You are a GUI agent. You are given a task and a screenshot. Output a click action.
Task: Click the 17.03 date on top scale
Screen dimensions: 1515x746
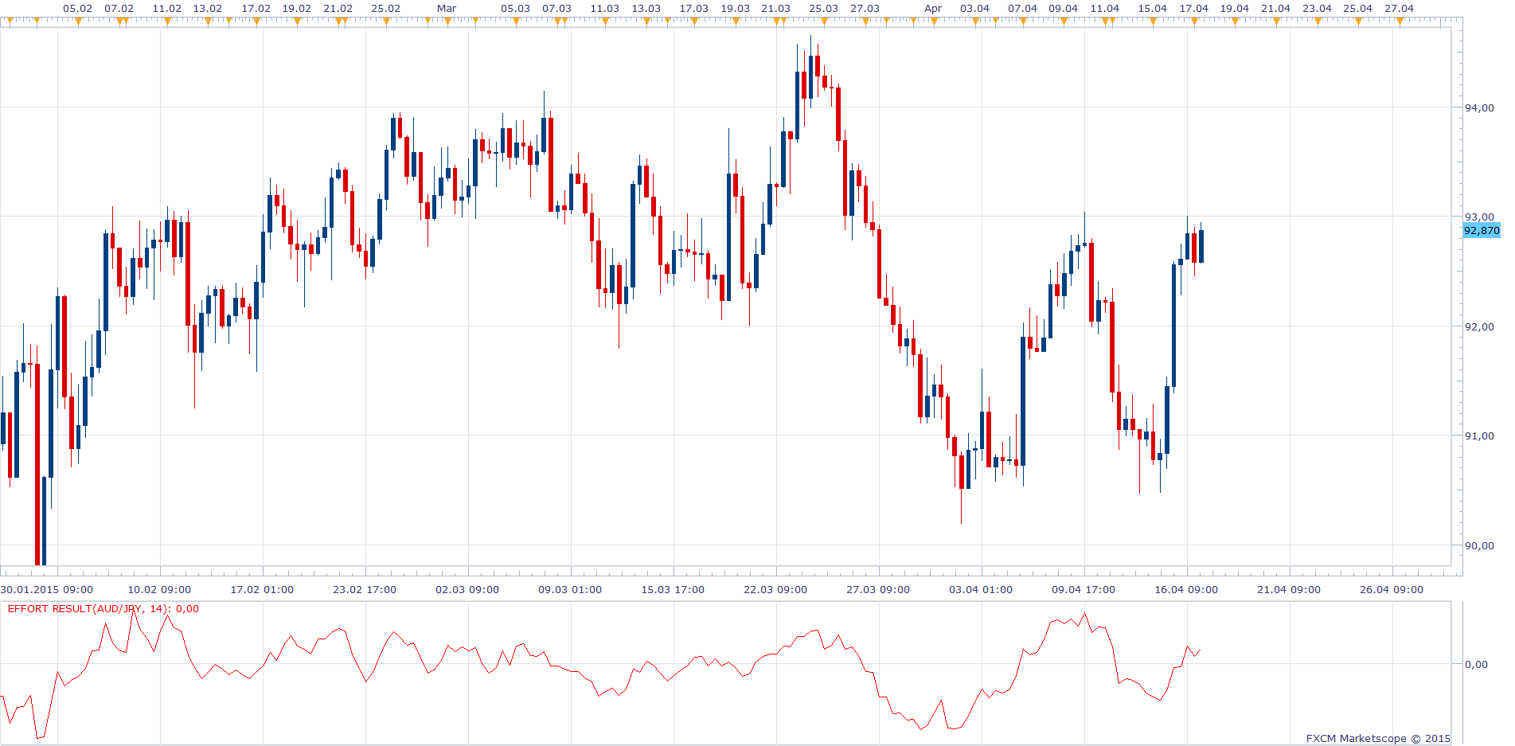tap(694, 9)
